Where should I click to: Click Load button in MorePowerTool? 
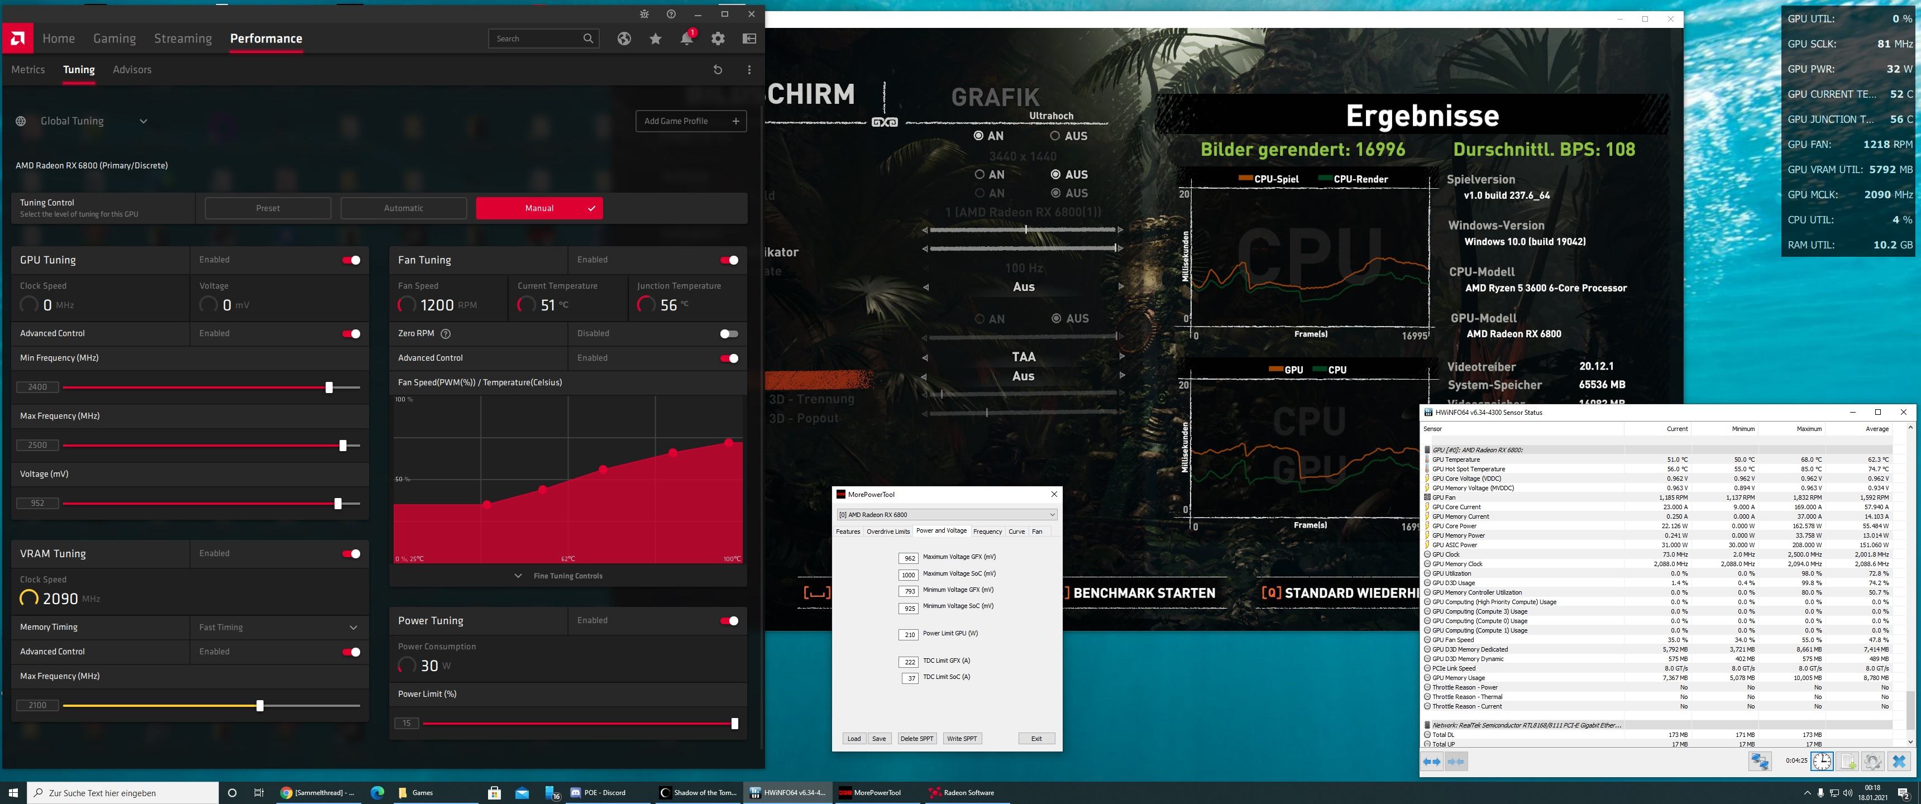click(x=854, y=738)
